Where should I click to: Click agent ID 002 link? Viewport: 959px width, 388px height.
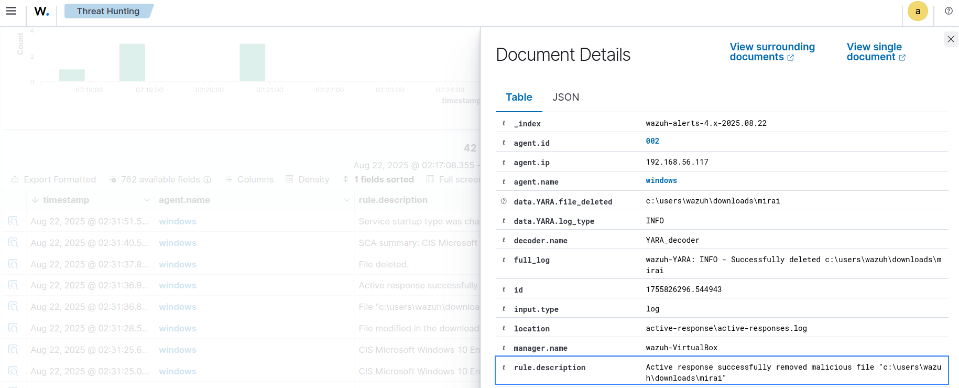[x=652, y=141]
